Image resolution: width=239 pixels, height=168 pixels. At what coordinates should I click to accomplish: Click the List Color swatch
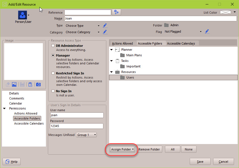pyautogui.click(x=225, y=12)
